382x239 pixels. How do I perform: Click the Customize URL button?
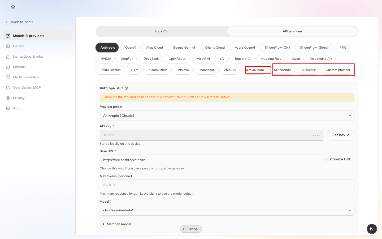[x=337, y=159]
